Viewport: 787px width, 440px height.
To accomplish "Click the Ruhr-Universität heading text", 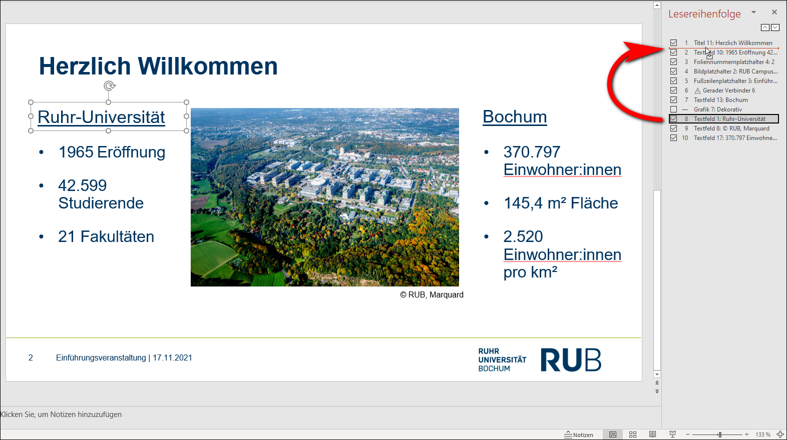I will tap(101, 117).
